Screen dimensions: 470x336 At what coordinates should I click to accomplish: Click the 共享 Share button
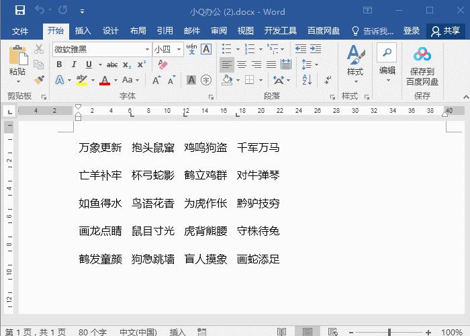click(x=445, y=31)
